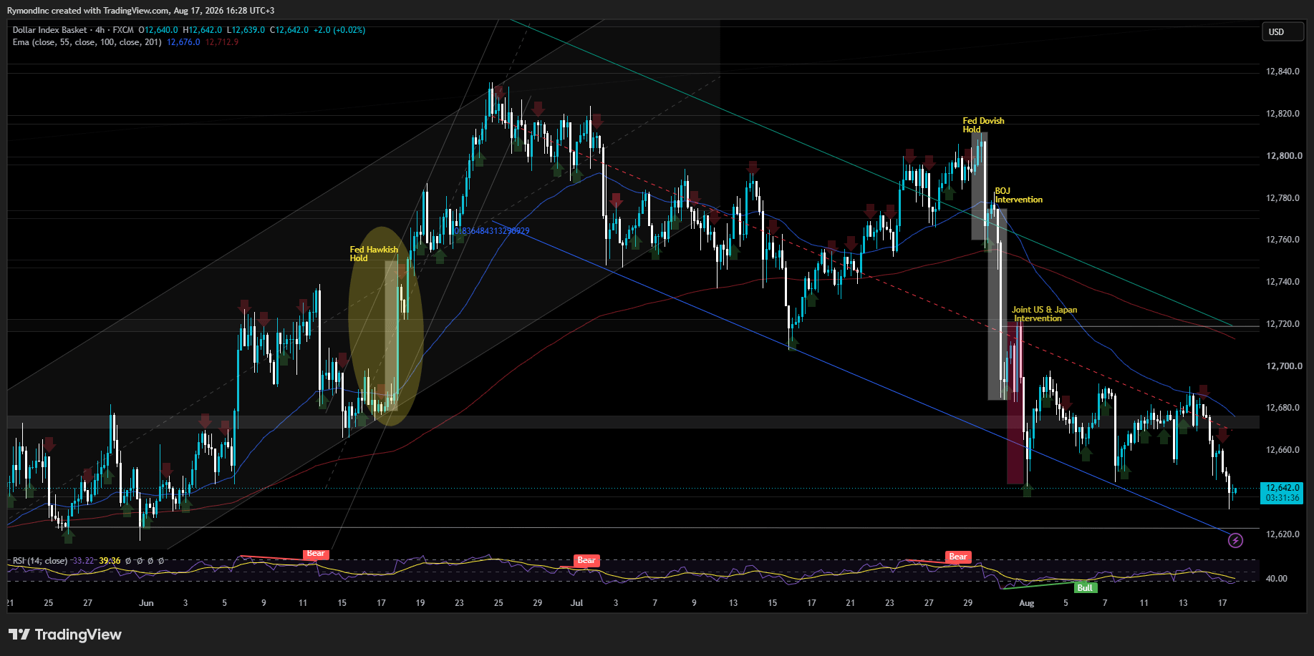This screenshot has width=1314, height=656.
Task: Click the 12,800.0 price axis label
Action: coord(1283,156)
